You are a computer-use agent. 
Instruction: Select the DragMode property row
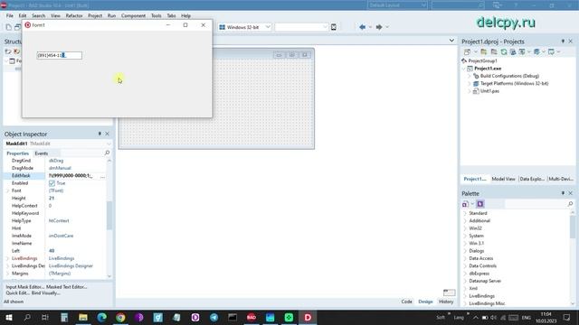tap(55, 168)
